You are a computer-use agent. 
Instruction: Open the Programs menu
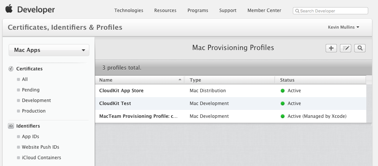(198, 11)
